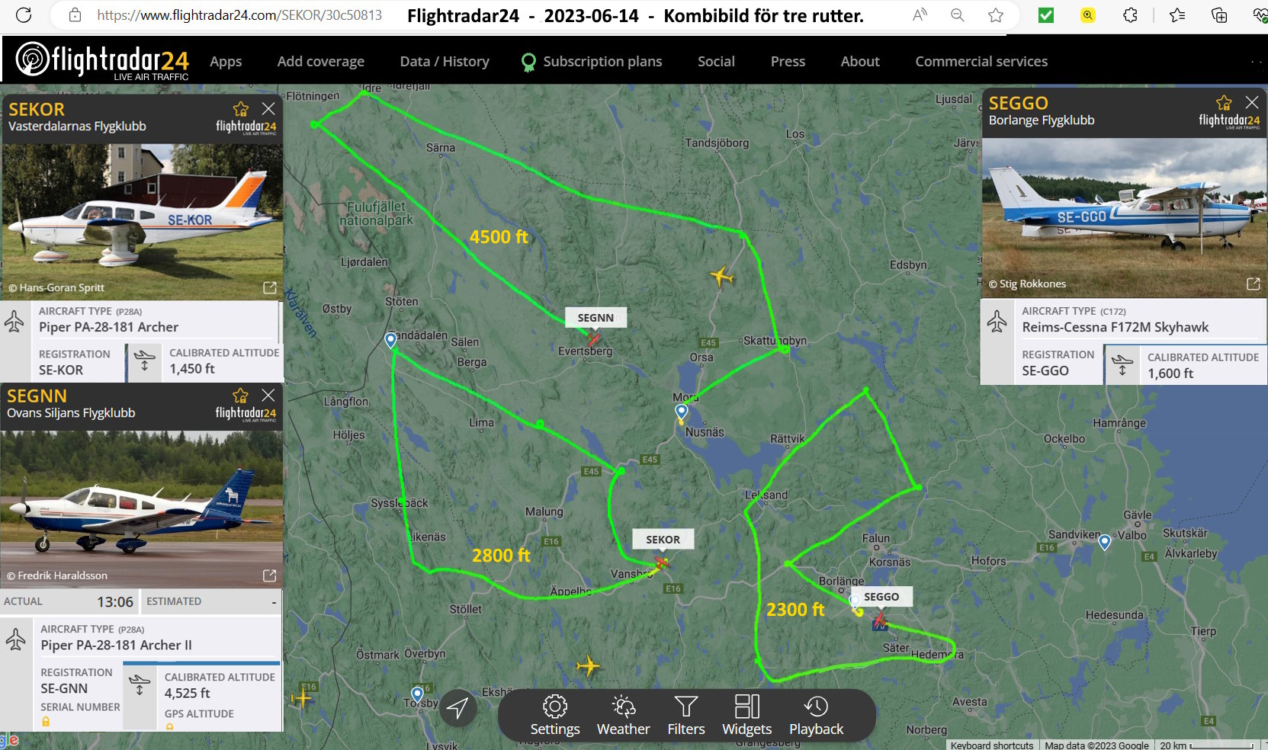Expand the SE-GNN photo link
1268x750 pixels.
270,575
